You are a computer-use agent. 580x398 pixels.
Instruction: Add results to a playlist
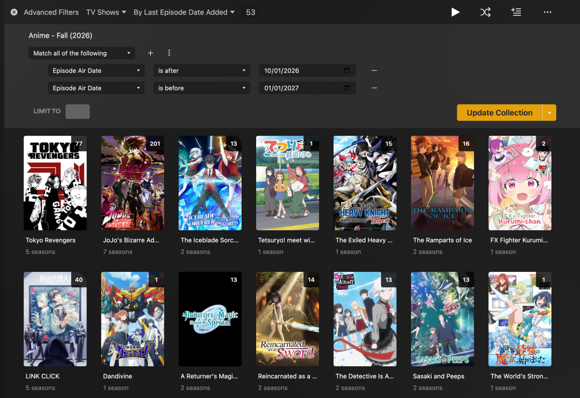pyautogui.click(x=516, y=12)
